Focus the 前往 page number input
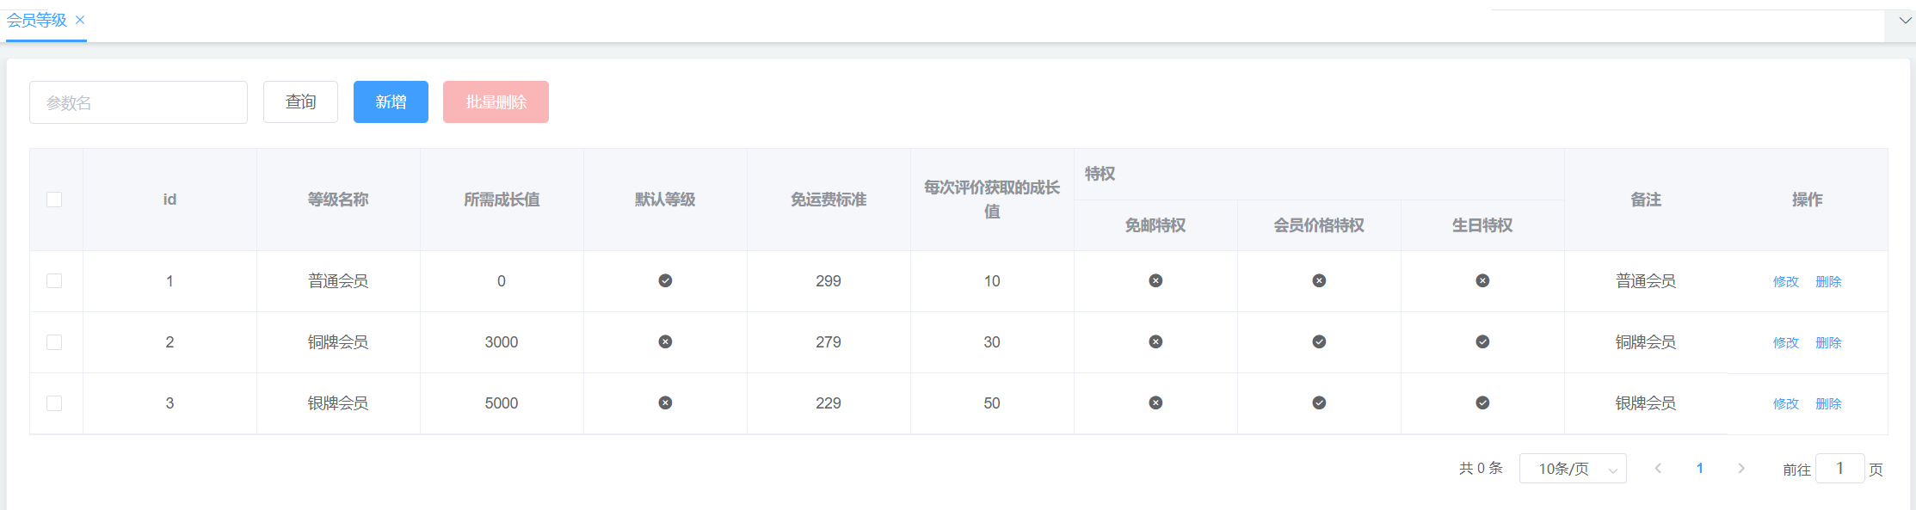The width and height of the screenshot is (1916, 510). (x=1840, y=469)
